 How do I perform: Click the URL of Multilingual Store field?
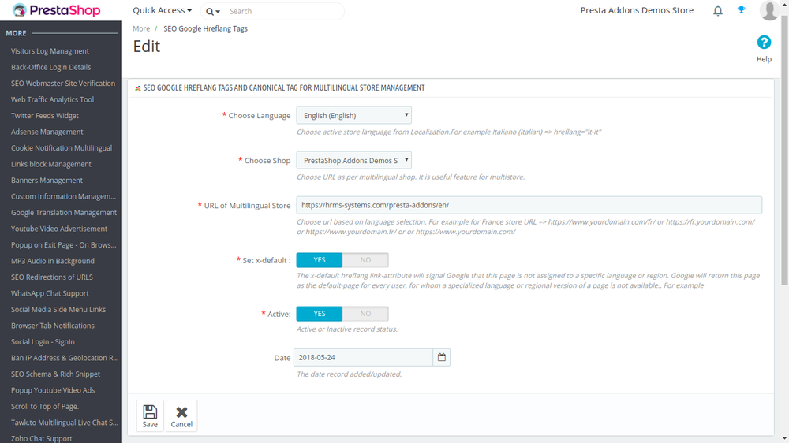(x=529, y=205)
